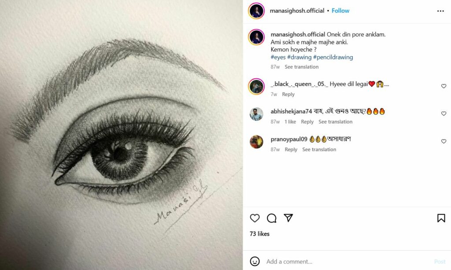Share post using paper plane icon
The width and height of the screenshot is (451, 270).
pos(288,218)
